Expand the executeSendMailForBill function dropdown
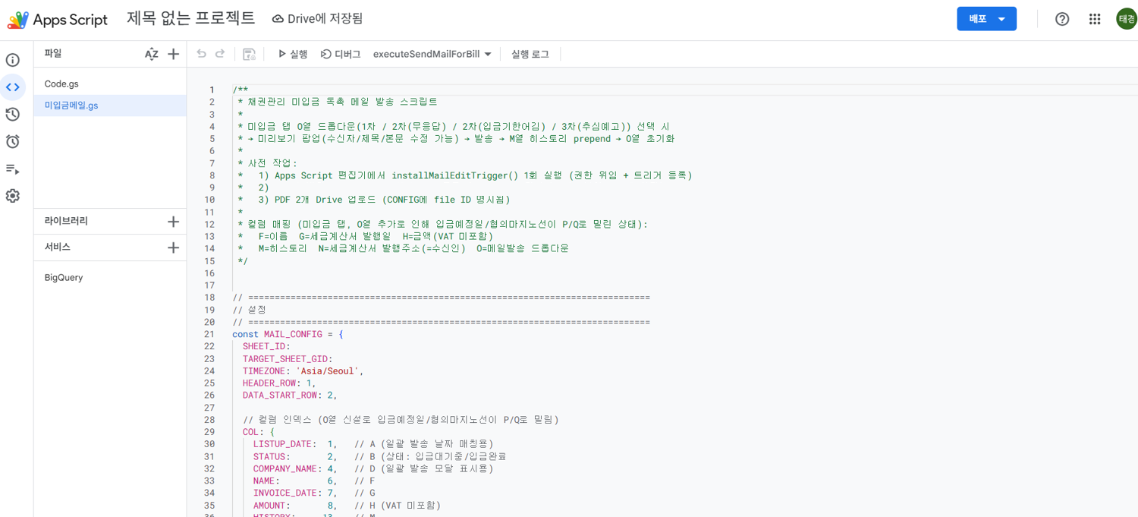 click(432, 54)
